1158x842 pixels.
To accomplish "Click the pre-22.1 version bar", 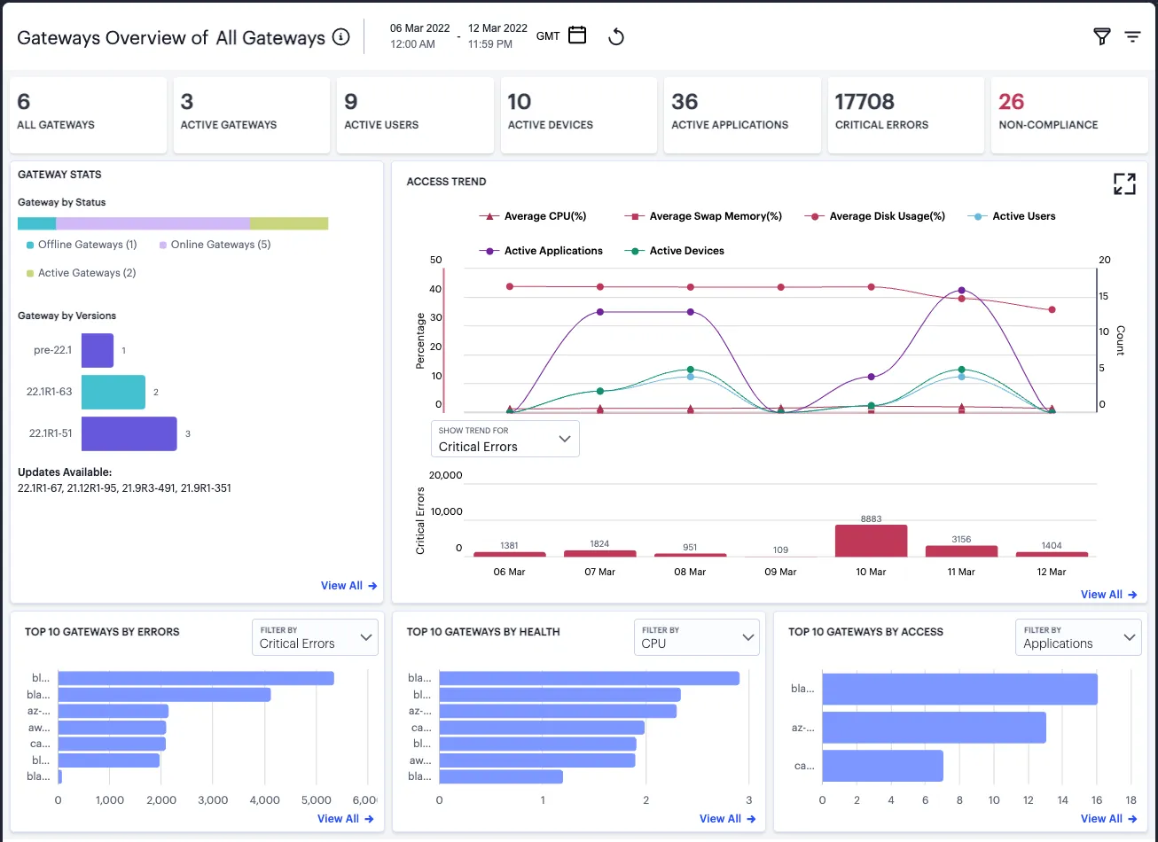I will click(x=98, y=350).
